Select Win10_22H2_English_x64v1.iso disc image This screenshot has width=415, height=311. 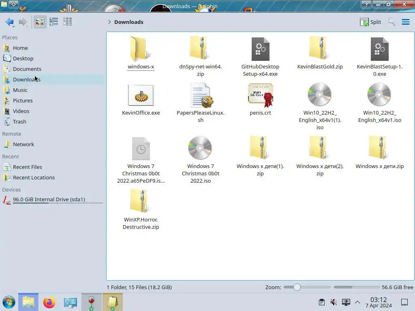click(379, 102)
